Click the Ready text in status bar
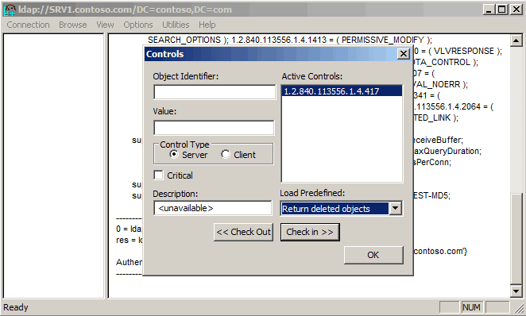 click(x=16, y=307)
